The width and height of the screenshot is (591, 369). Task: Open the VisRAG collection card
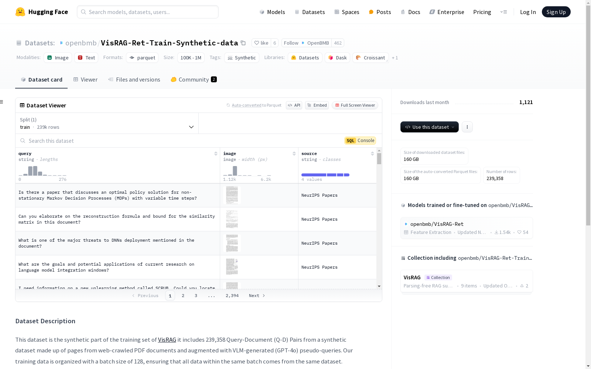467,282
